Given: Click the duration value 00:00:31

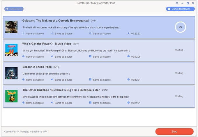Looking at the screenshot, I should [x=136, y=80].
